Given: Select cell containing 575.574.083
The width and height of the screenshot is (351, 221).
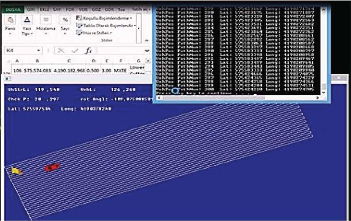Looking at the screenshot, I should click(38, 71).
